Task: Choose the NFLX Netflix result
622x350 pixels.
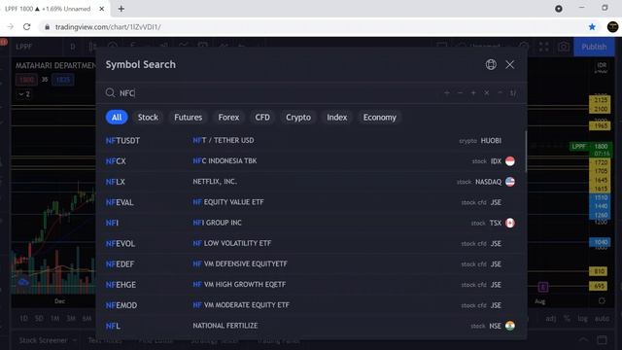Action: (x=311, y=182)
